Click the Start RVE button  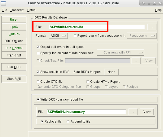tap(14, 79)
